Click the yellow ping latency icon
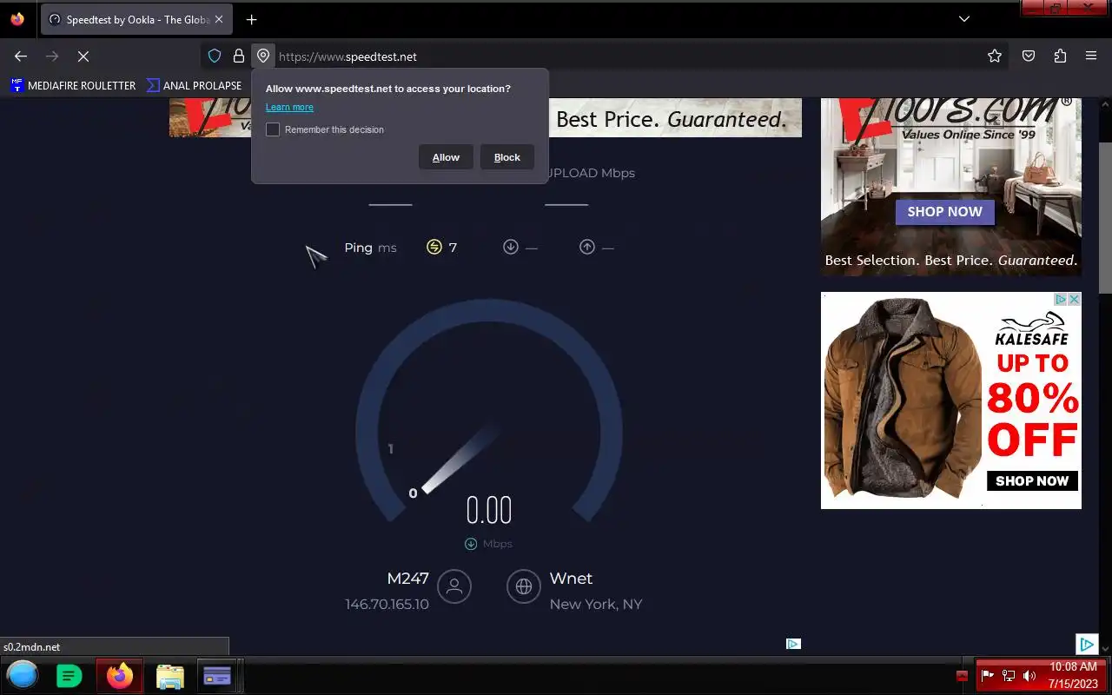 [434, 248]
